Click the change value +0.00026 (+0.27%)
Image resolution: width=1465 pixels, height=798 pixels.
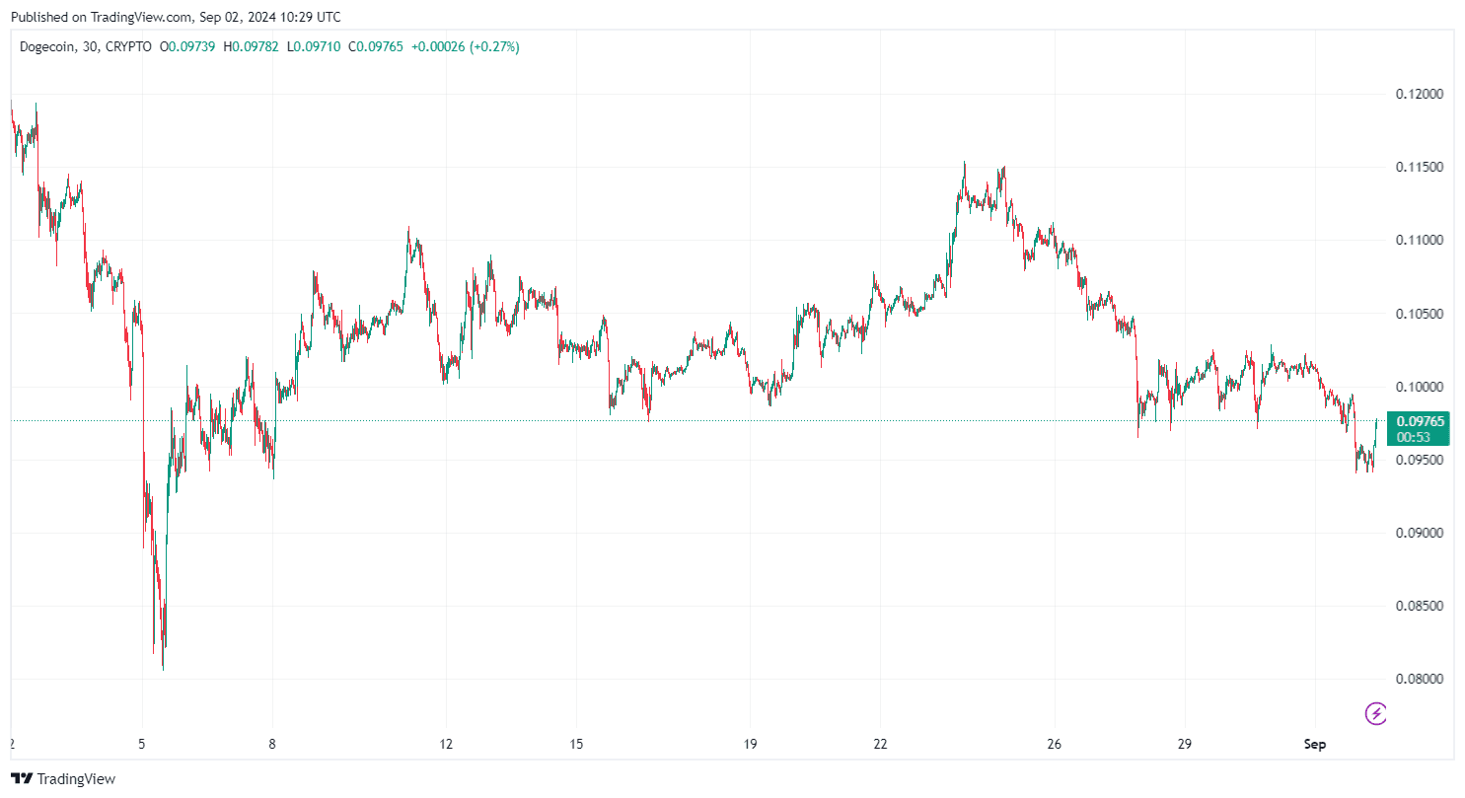465,46
